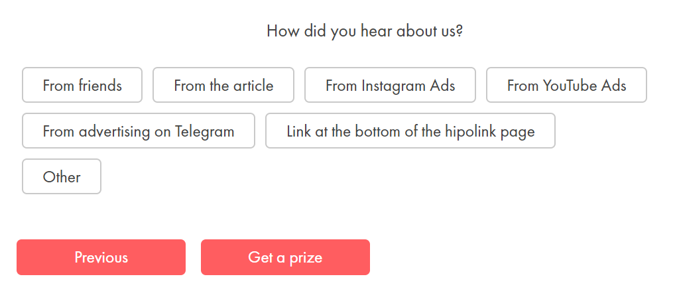The height and width of the screenshot is (303, 677).
Task: Toggle the article source choice
Action: click(x=223, y=85)
